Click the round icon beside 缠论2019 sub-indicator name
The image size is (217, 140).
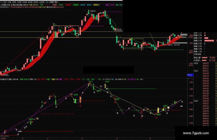tap(1, 79)
